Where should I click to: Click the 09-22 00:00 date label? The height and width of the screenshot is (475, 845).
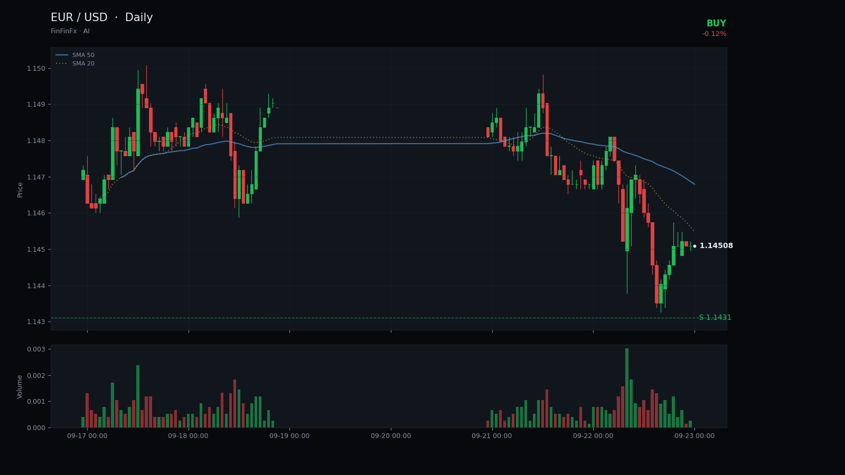pos(593,436)
